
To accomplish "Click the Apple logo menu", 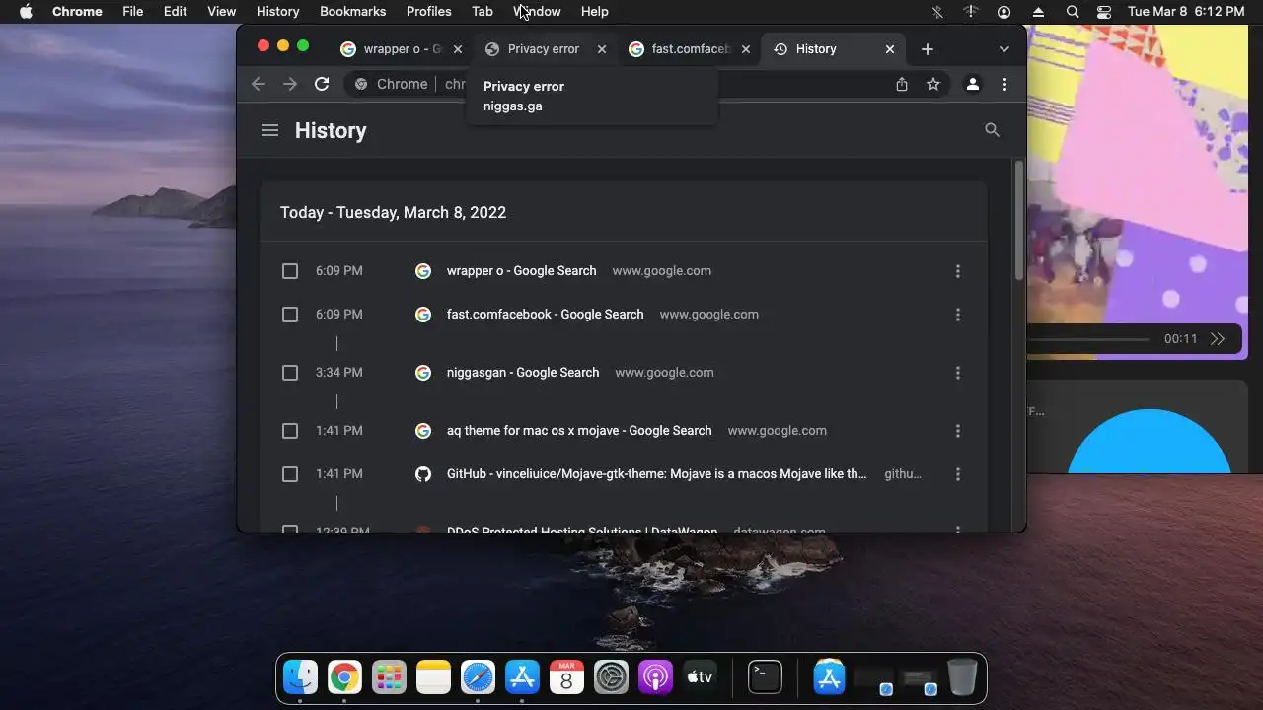I will pos(26,12).
